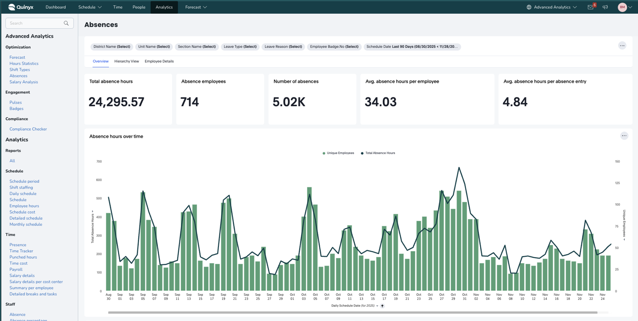Open the Compliance Checker sidebar link

(x=28, y=129)
